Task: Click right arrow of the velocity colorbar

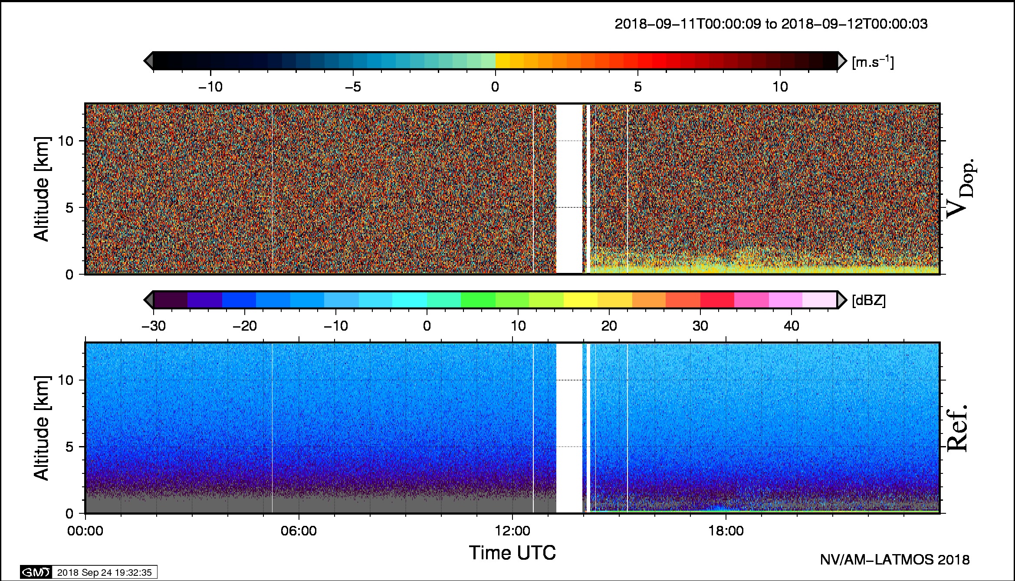Action: coord(842,61)
